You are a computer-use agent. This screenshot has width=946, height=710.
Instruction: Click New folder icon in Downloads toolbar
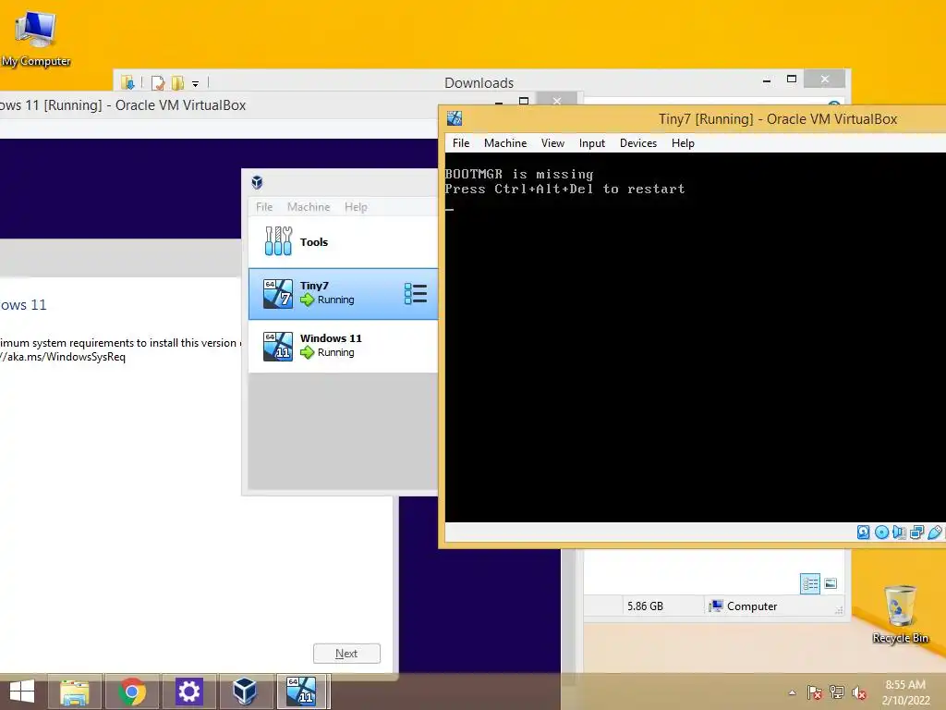[x=177, y=82]
